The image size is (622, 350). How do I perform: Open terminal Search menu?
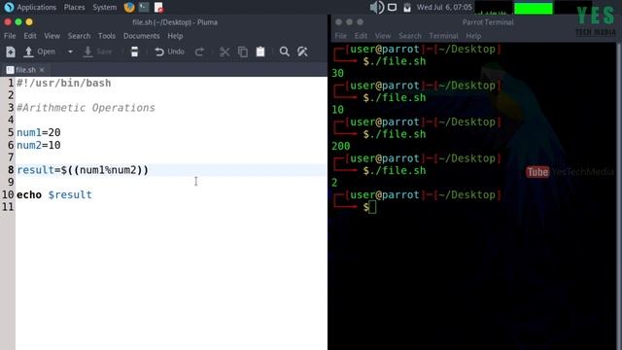(x=410, y=36)
